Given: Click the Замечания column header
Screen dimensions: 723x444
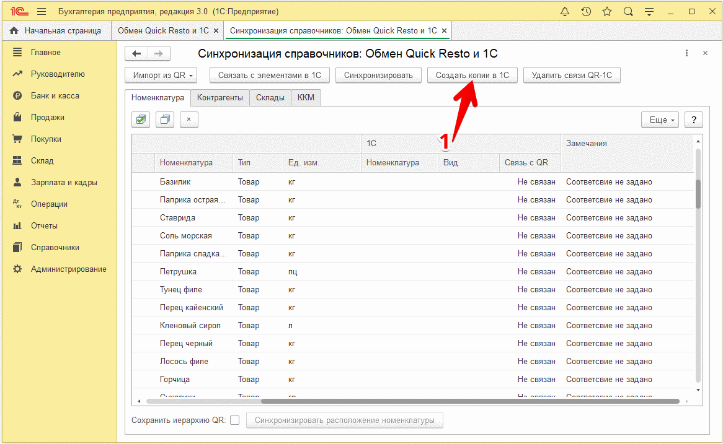Looking at the screenshot, I should [x=627, y=153].
